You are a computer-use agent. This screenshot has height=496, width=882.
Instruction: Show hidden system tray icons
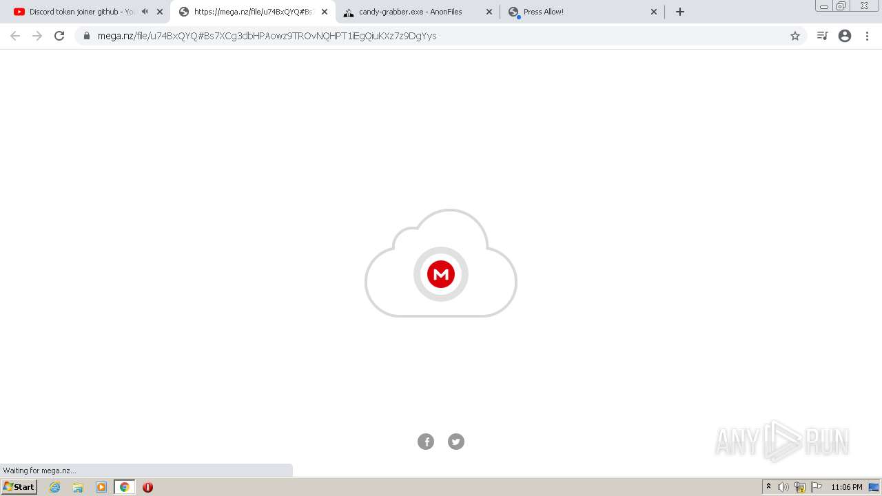coord(768,487)
